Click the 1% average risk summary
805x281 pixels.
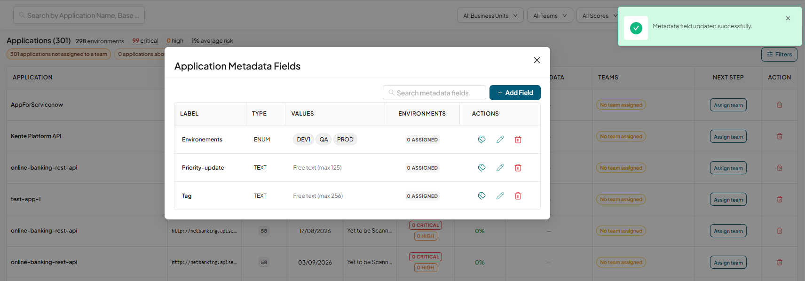pyautogui.click(x=212, y=41)
